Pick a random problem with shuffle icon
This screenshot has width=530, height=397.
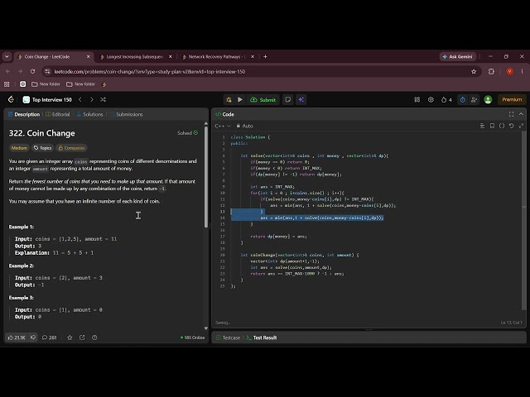point(103,99)
